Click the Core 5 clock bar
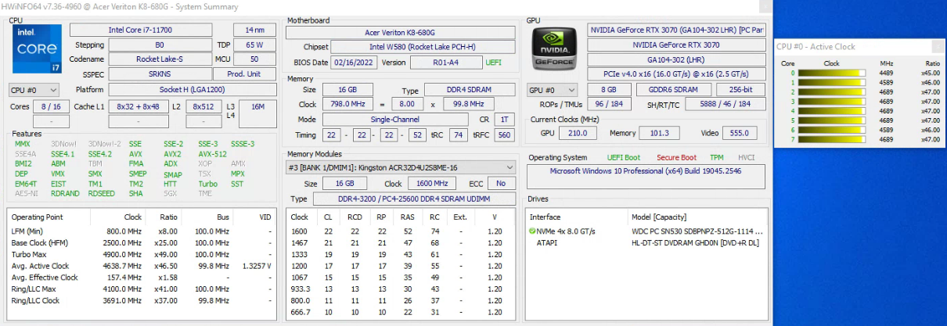Viewport: 947px width, 326px height. point(833,120)
